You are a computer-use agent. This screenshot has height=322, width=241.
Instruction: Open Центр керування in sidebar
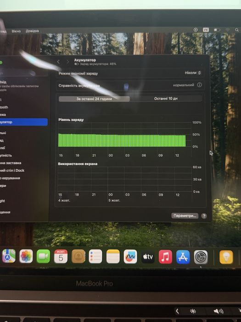tap(10, 178)
